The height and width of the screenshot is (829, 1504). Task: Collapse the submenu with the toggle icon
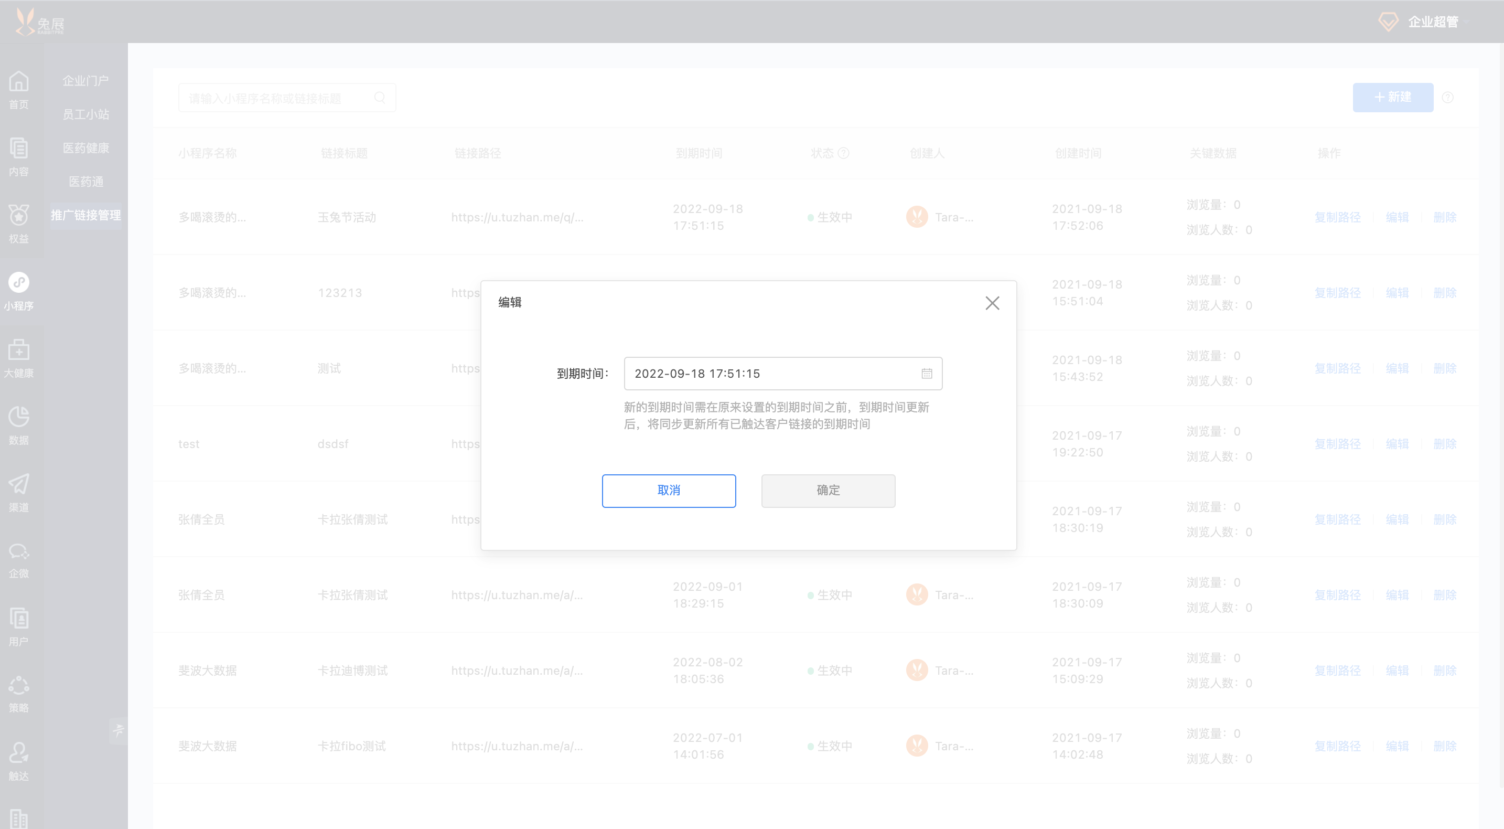tap(119, 730)
